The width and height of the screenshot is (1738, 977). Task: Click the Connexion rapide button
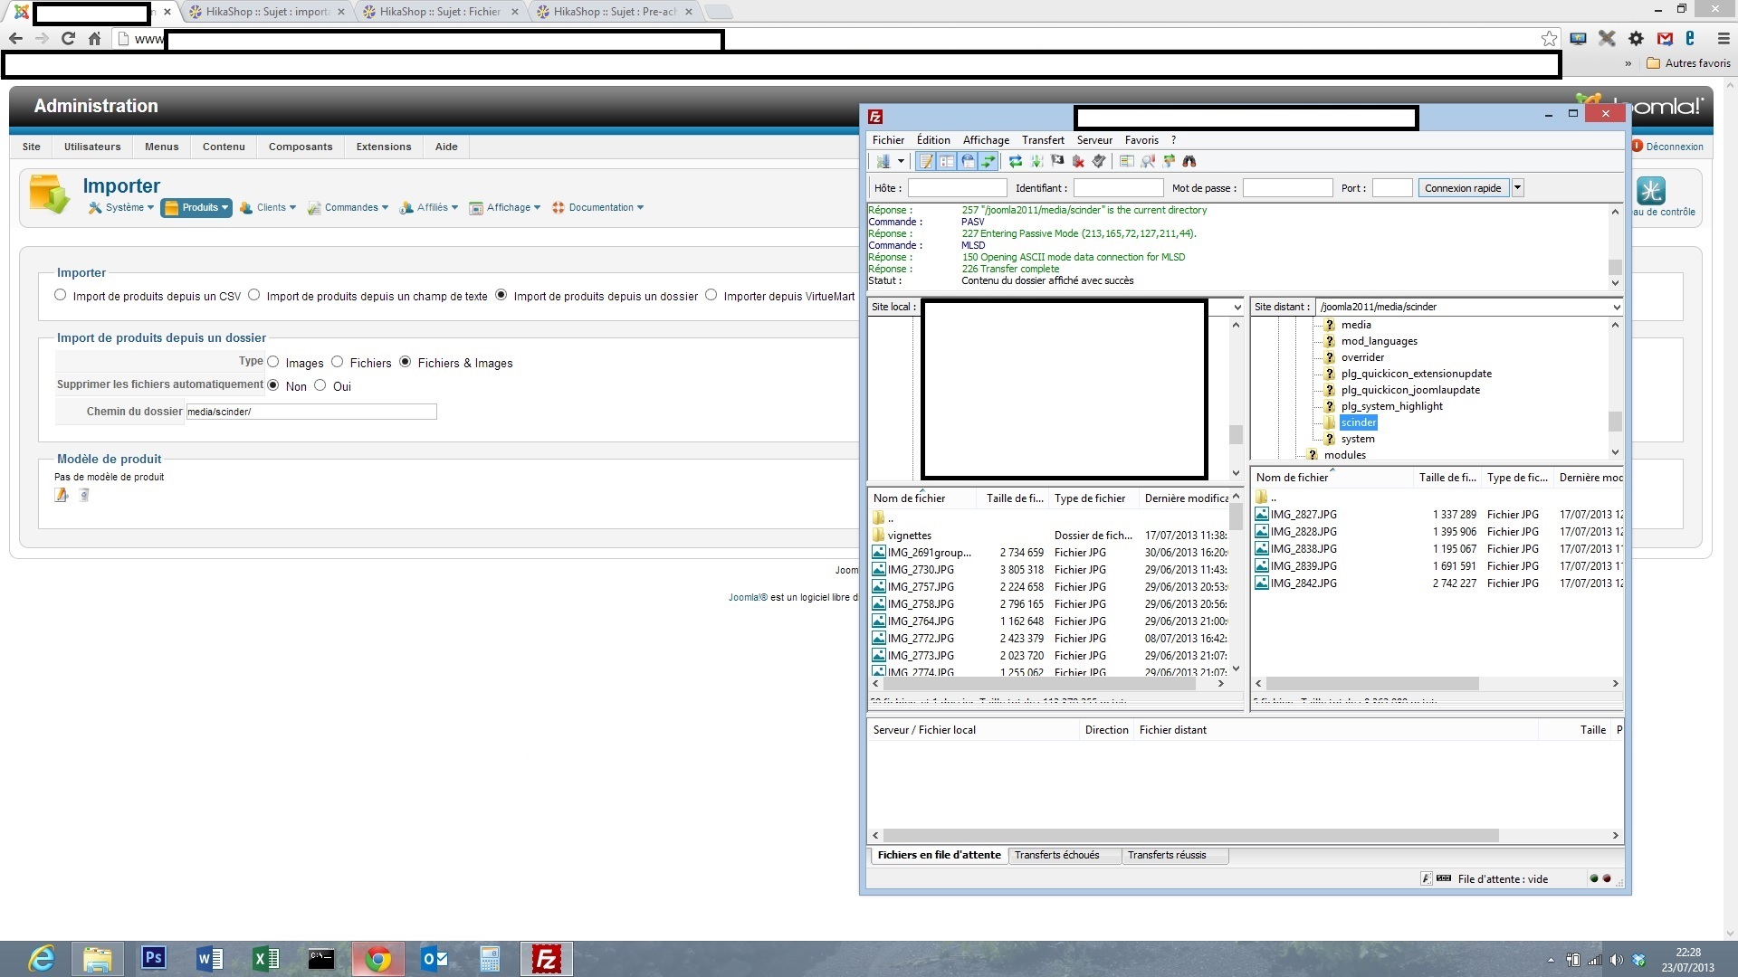point(1463,188)
